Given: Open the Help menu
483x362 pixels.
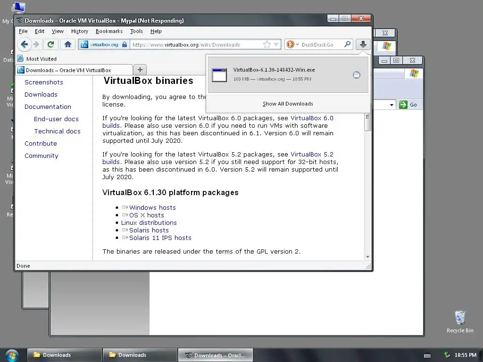Looking at the screenshot, I should click(x=156, y=31).
